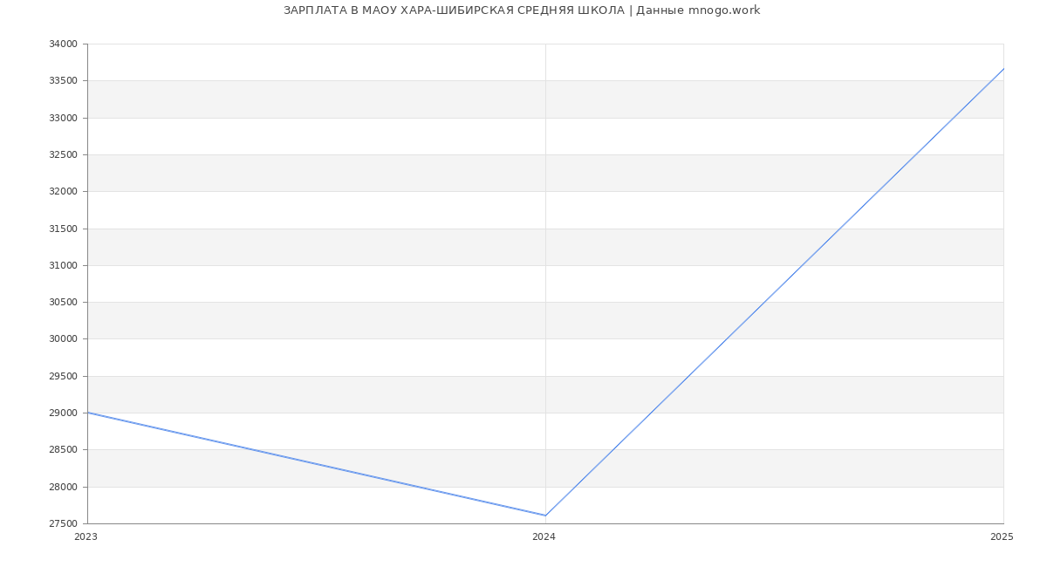Click the chart title about ХАРА-ШИБИРСКАЯ СРЕДНЯЯ ШКОЛА
The width and height of the screenshot is (1047, 567).
522,10
